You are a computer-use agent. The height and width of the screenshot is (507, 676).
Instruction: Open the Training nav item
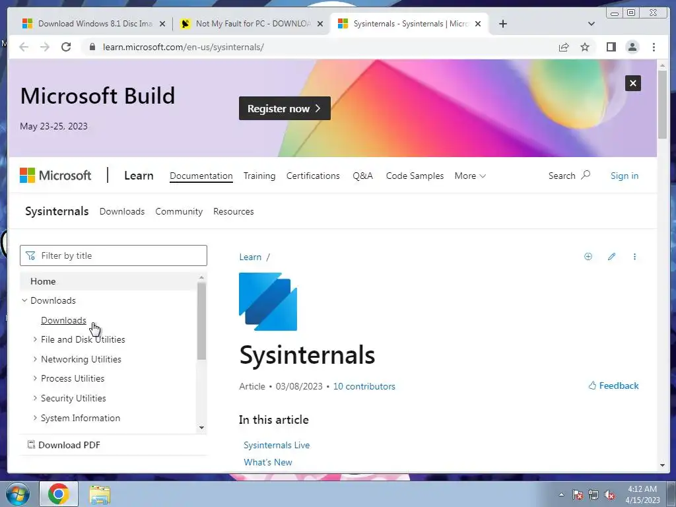[259, 176]
